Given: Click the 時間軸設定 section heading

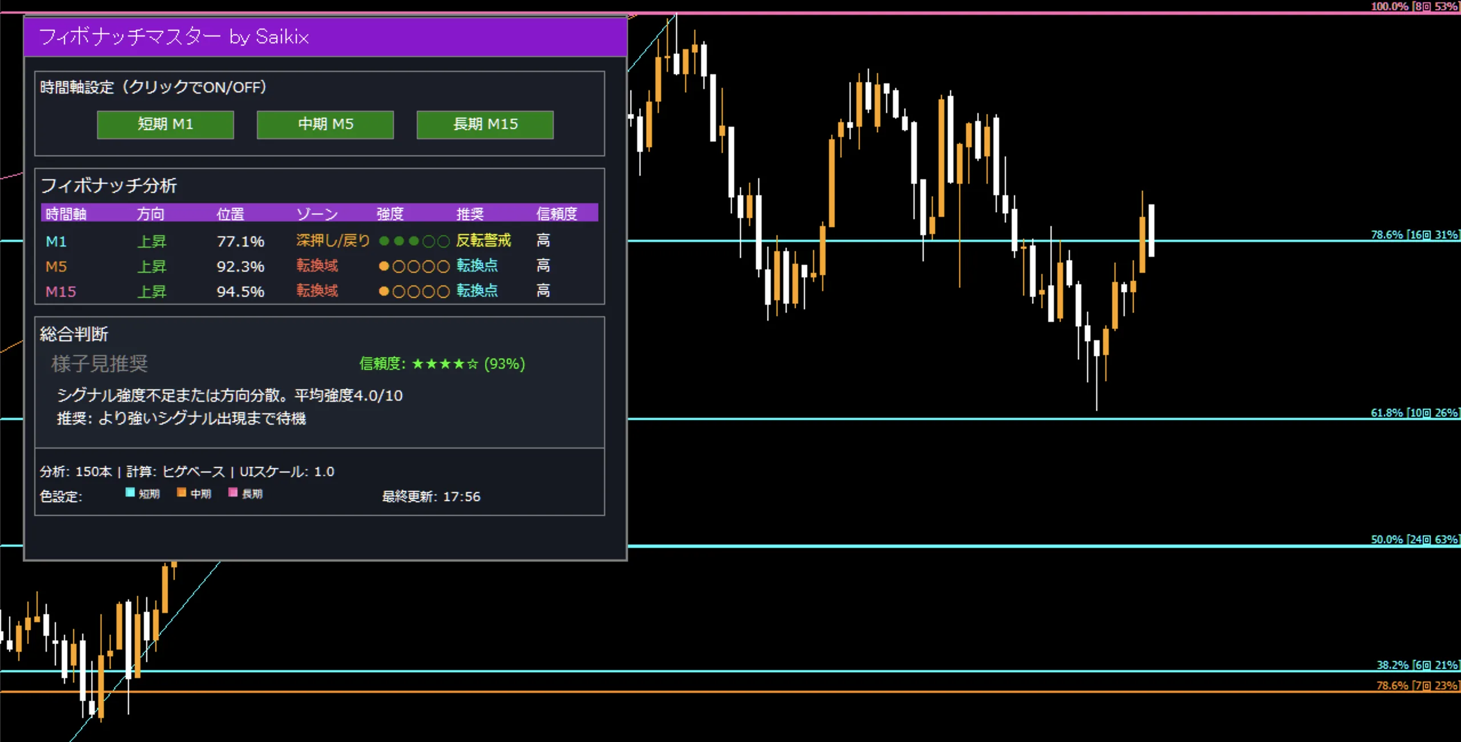Looking at the screenshot, I should (x=153, y=87).
